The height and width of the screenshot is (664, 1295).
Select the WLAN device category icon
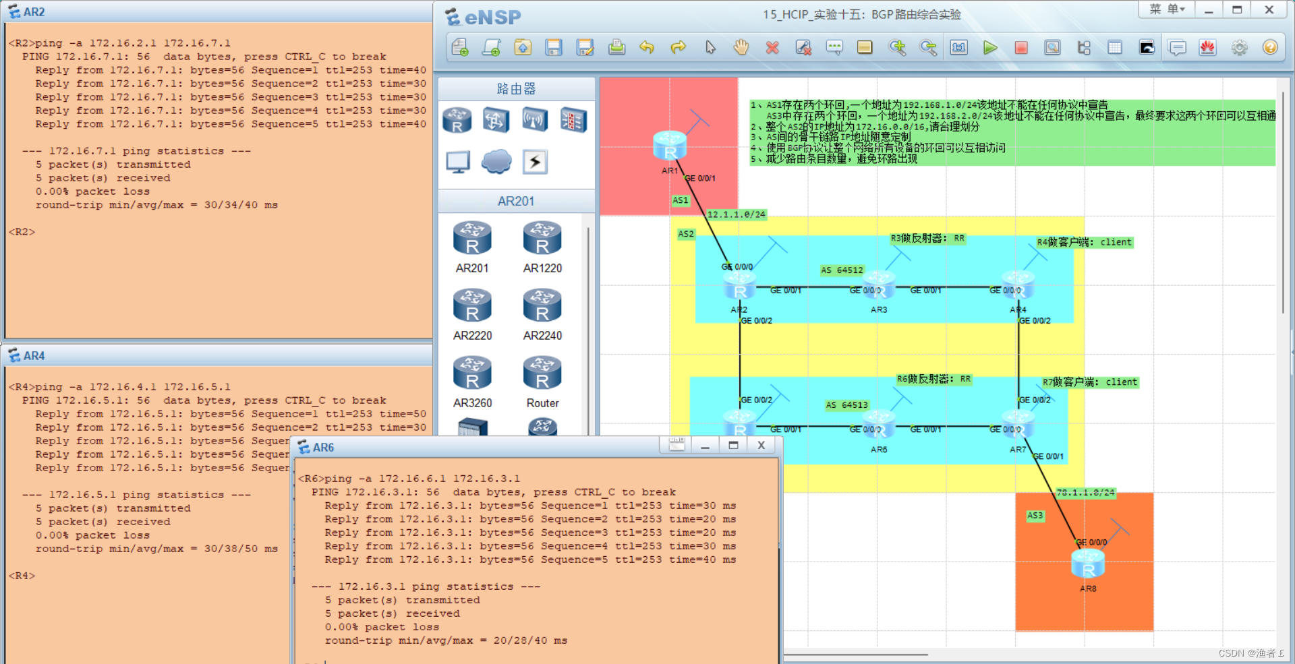point(534,121)
